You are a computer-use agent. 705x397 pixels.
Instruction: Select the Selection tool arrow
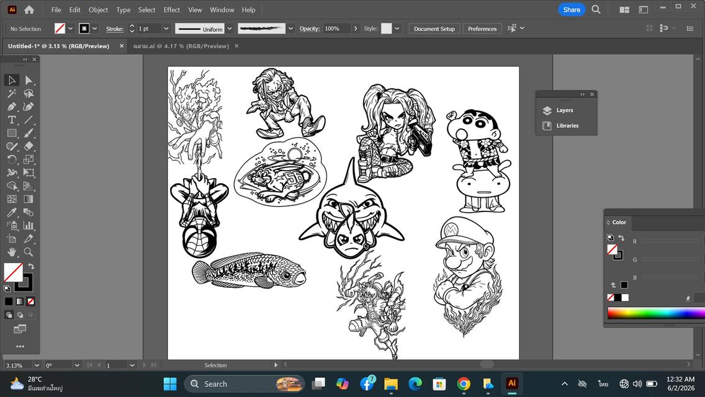coord(12,80)
